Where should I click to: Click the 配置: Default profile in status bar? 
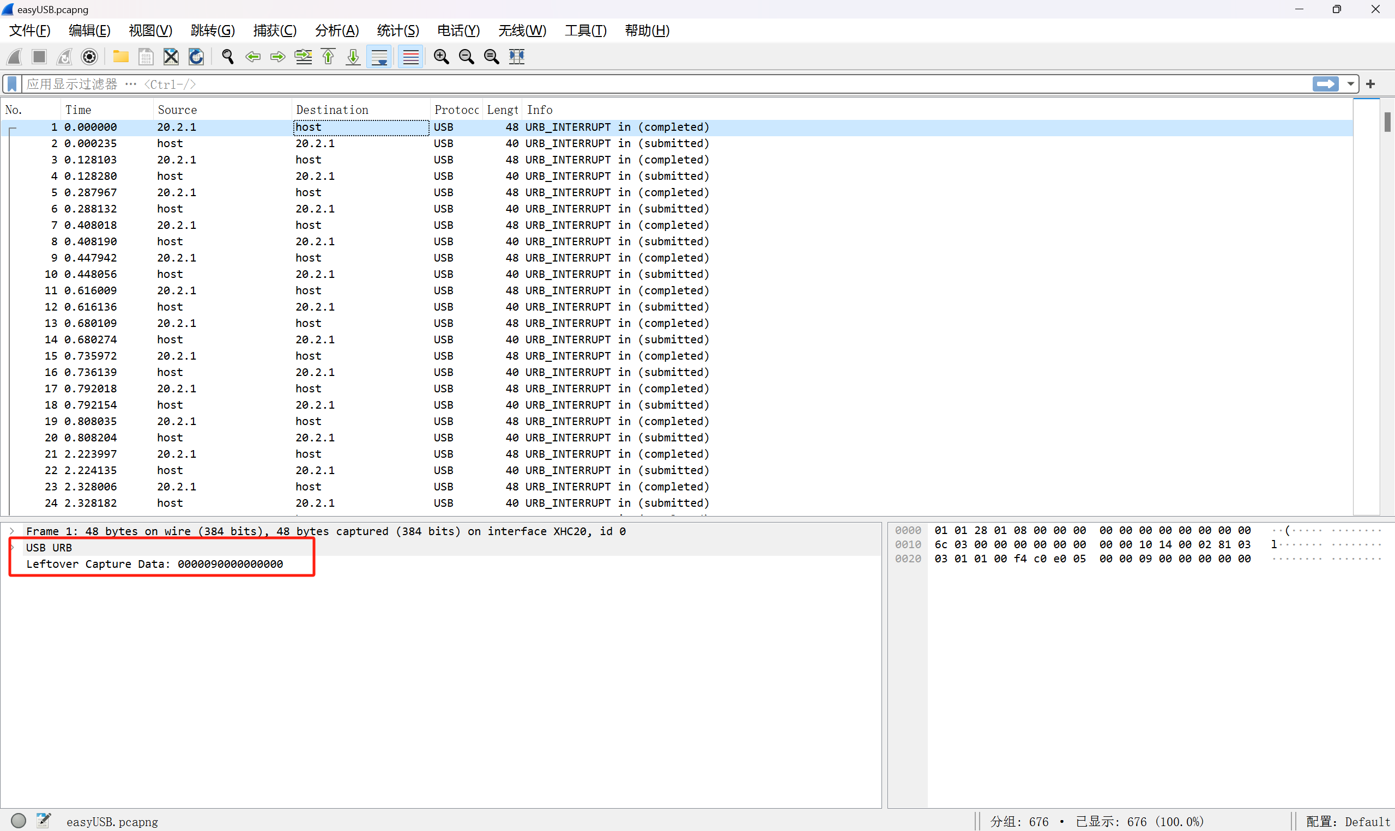tap(1349, 822)
